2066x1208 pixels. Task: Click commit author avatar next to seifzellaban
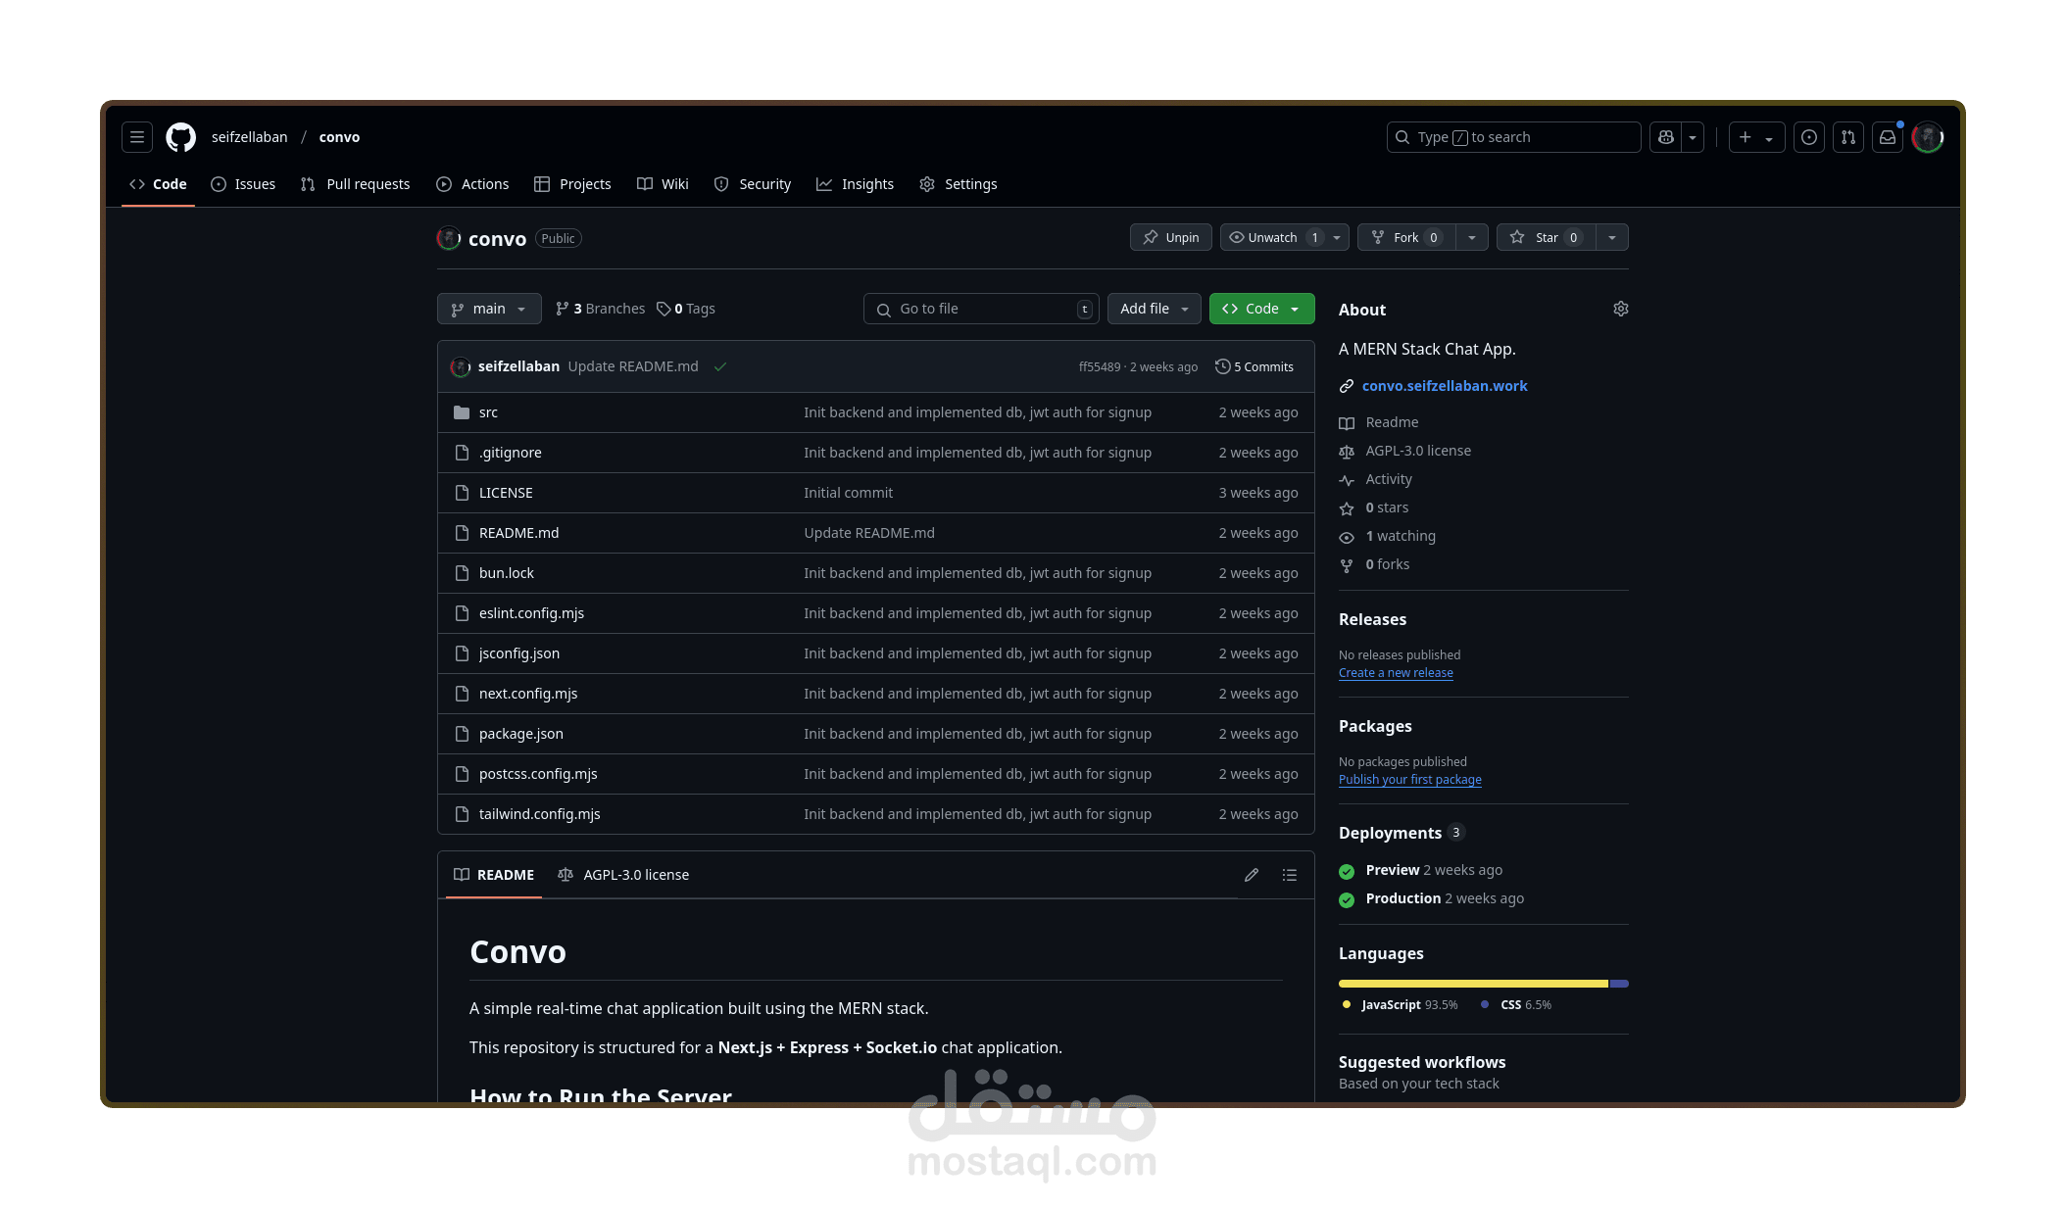[461, 366]
